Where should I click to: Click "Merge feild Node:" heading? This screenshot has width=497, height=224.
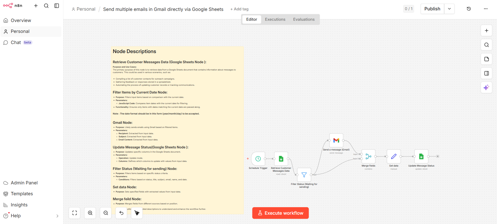(127, 199)
